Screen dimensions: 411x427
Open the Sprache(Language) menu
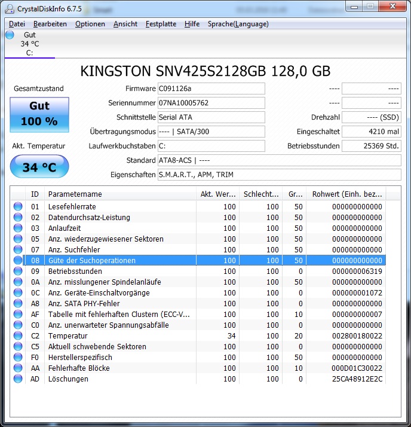(x=238, y=24)
